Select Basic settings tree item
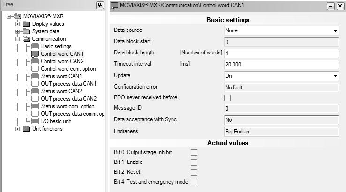 [56, 46]
